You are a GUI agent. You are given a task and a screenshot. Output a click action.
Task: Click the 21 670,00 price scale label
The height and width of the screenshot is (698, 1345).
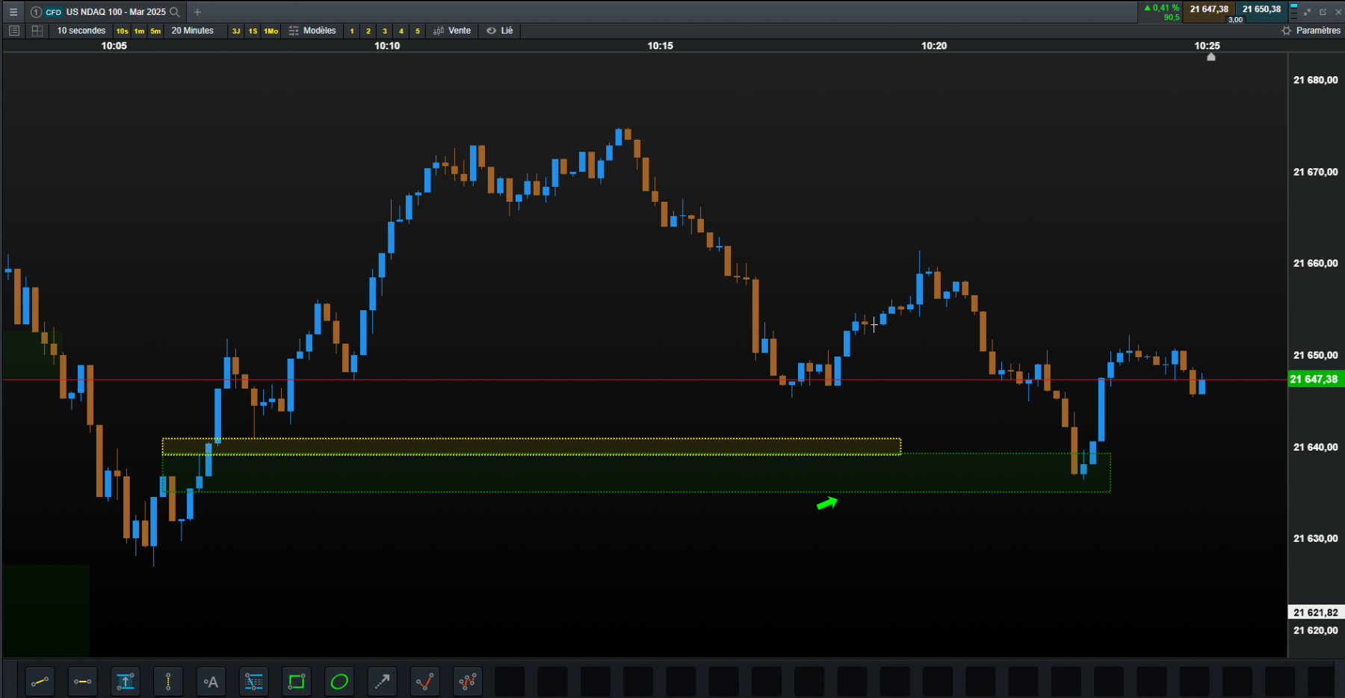pos(1315,172)
